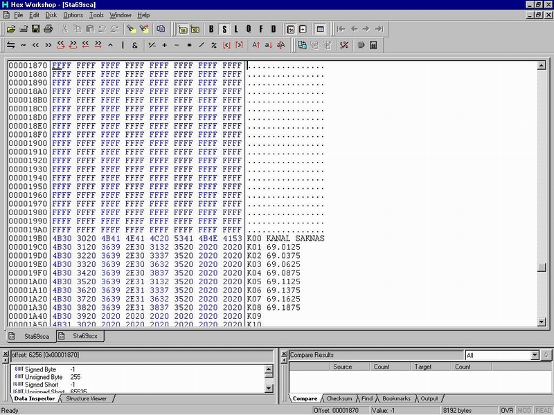Image resolution: width=554 pixels, height=415 pixels.
Task: Click the calculator icon in operations toolbar
Action: pyautogui.click(x=373, y=46)
